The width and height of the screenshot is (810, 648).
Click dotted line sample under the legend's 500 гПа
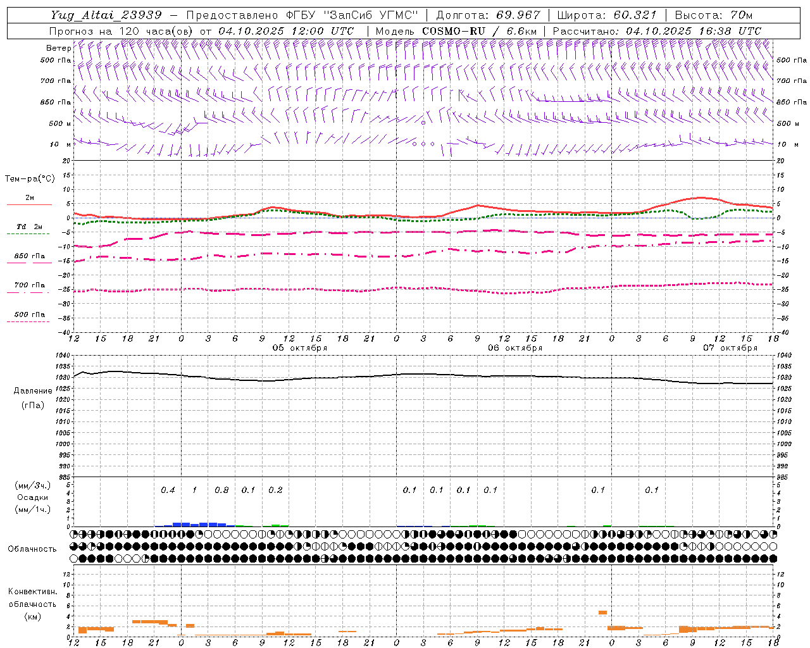[x=28, y=321]
